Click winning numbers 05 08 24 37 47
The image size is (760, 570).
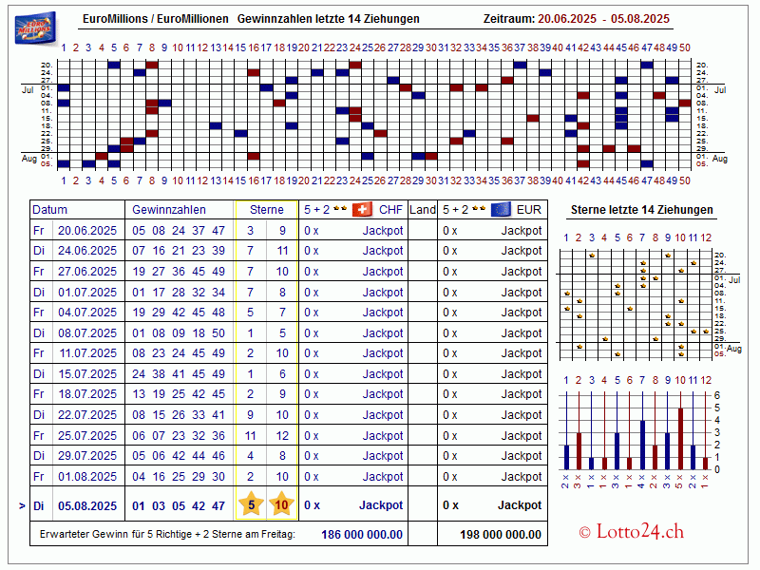pos(179,231)
